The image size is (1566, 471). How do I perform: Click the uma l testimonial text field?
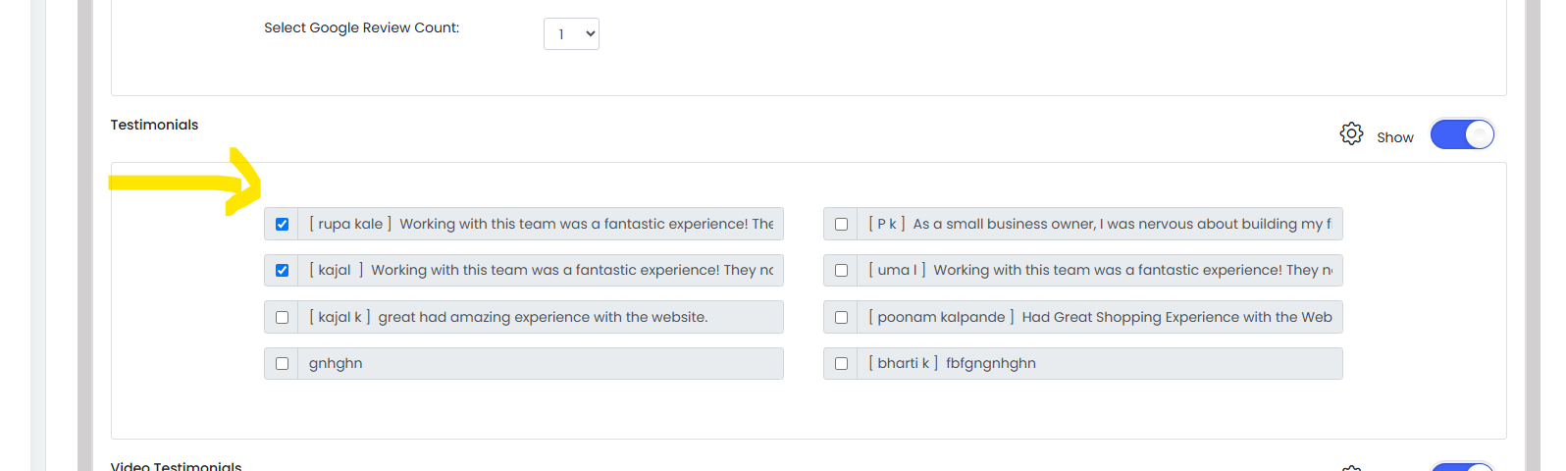point(1100,270)
